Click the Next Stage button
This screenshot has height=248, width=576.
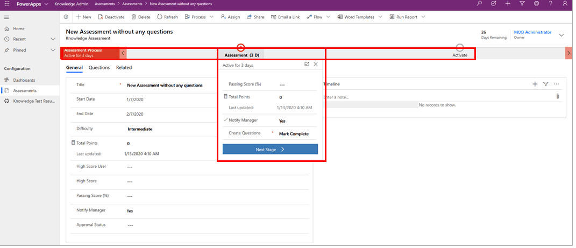[270, 150]
